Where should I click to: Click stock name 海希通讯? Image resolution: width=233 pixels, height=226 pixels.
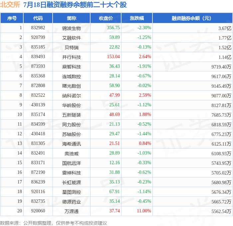point(72,144)
